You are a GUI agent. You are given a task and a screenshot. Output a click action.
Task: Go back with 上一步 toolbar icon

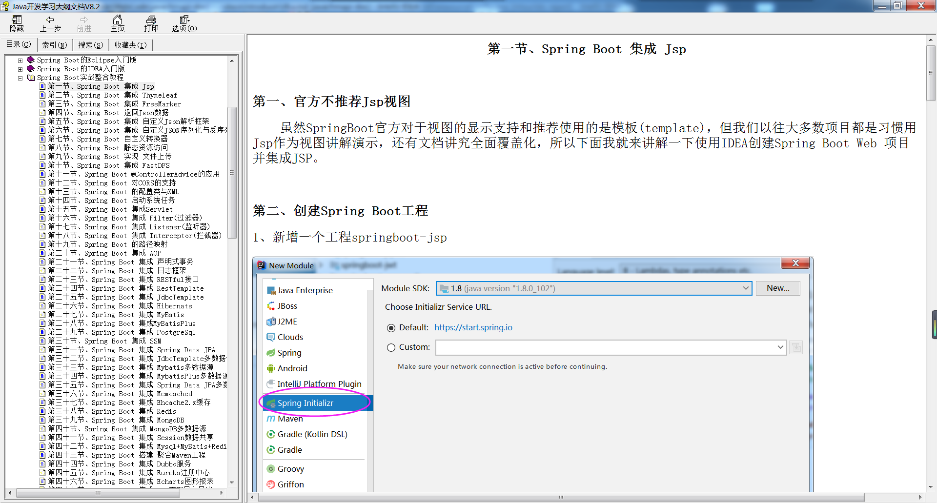pos(50,23)
